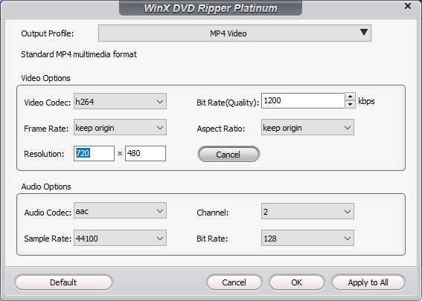This screenshot has height=301, width=422.
Task: Click the resolution height field 480
Action: [x=145, y=153]
